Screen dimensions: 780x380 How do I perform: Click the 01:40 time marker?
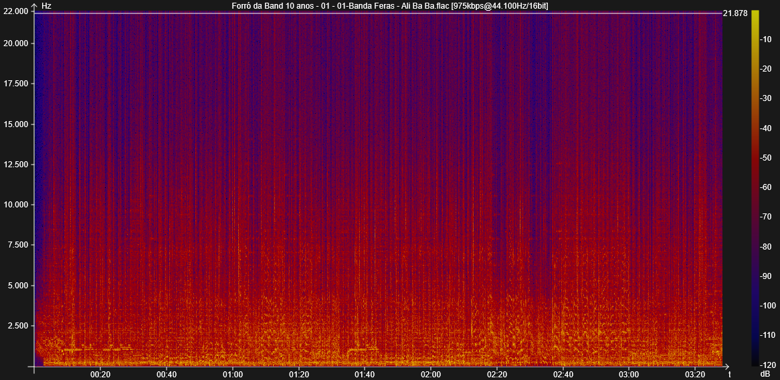pos(365,374)
